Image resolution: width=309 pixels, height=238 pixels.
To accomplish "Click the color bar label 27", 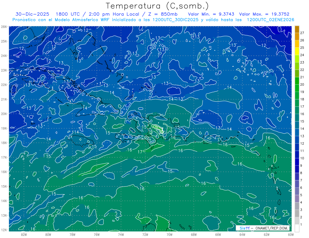I will click(302, 33).
